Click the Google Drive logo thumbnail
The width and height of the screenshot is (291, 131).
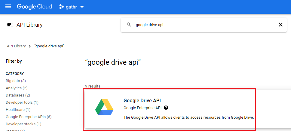click(x=104, y=107)
